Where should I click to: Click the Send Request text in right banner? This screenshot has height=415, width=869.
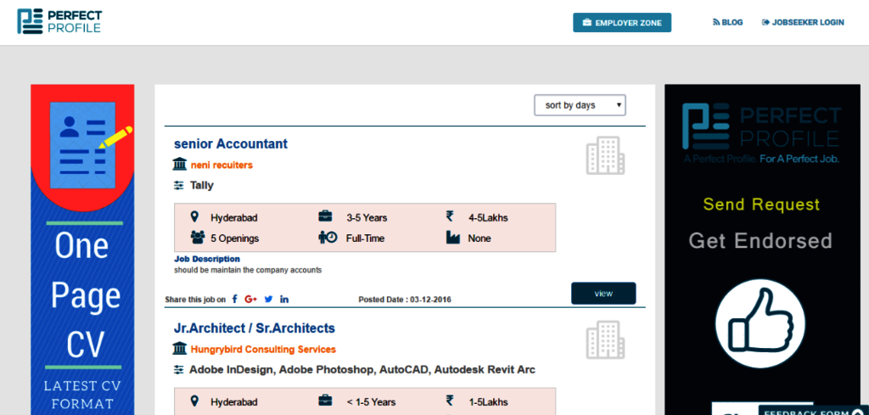click(x=761, y=205)
